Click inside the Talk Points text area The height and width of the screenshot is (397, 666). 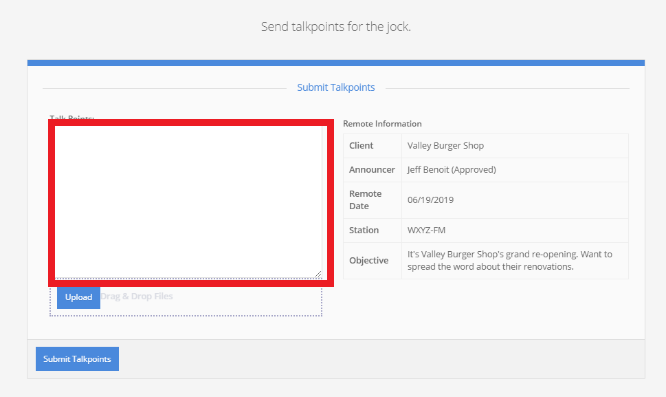187,201
